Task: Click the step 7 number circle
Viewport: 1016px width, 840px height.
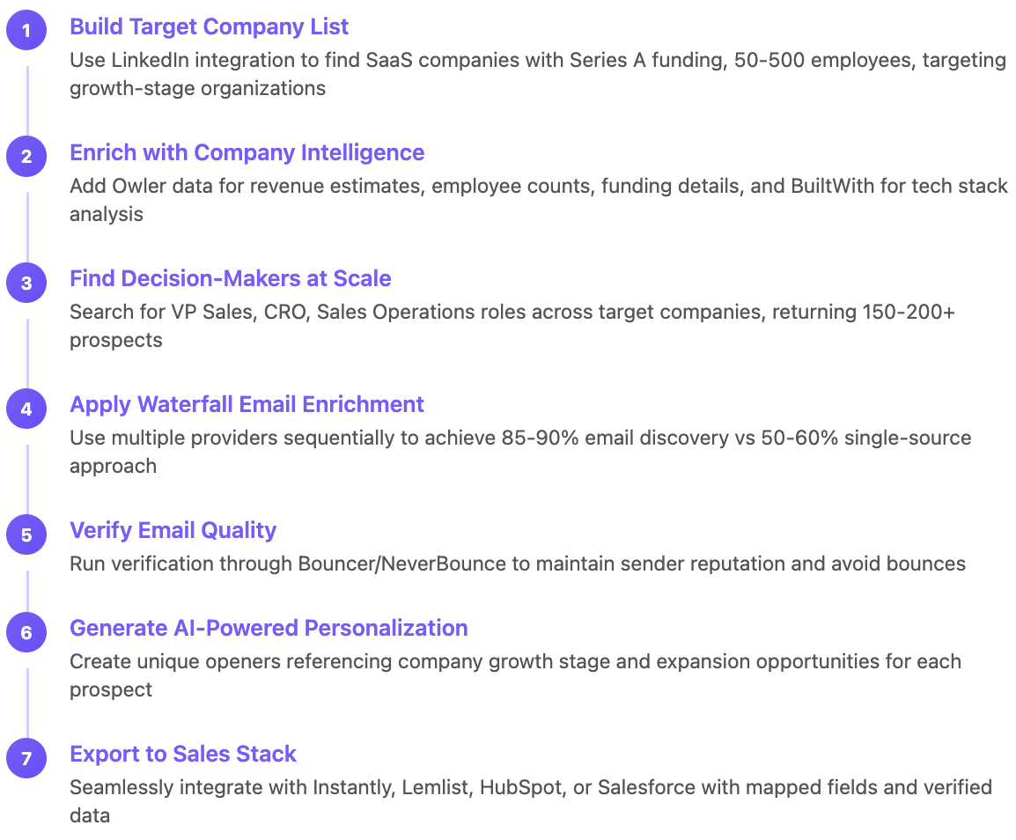Action: coord(26,758)
